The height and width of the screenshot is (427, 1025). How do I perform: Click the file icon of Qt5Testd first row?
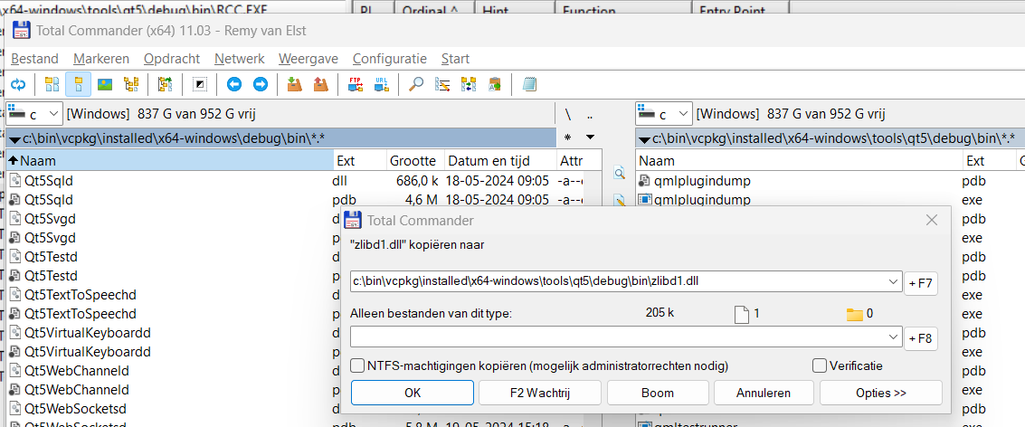tap(15, 256)
